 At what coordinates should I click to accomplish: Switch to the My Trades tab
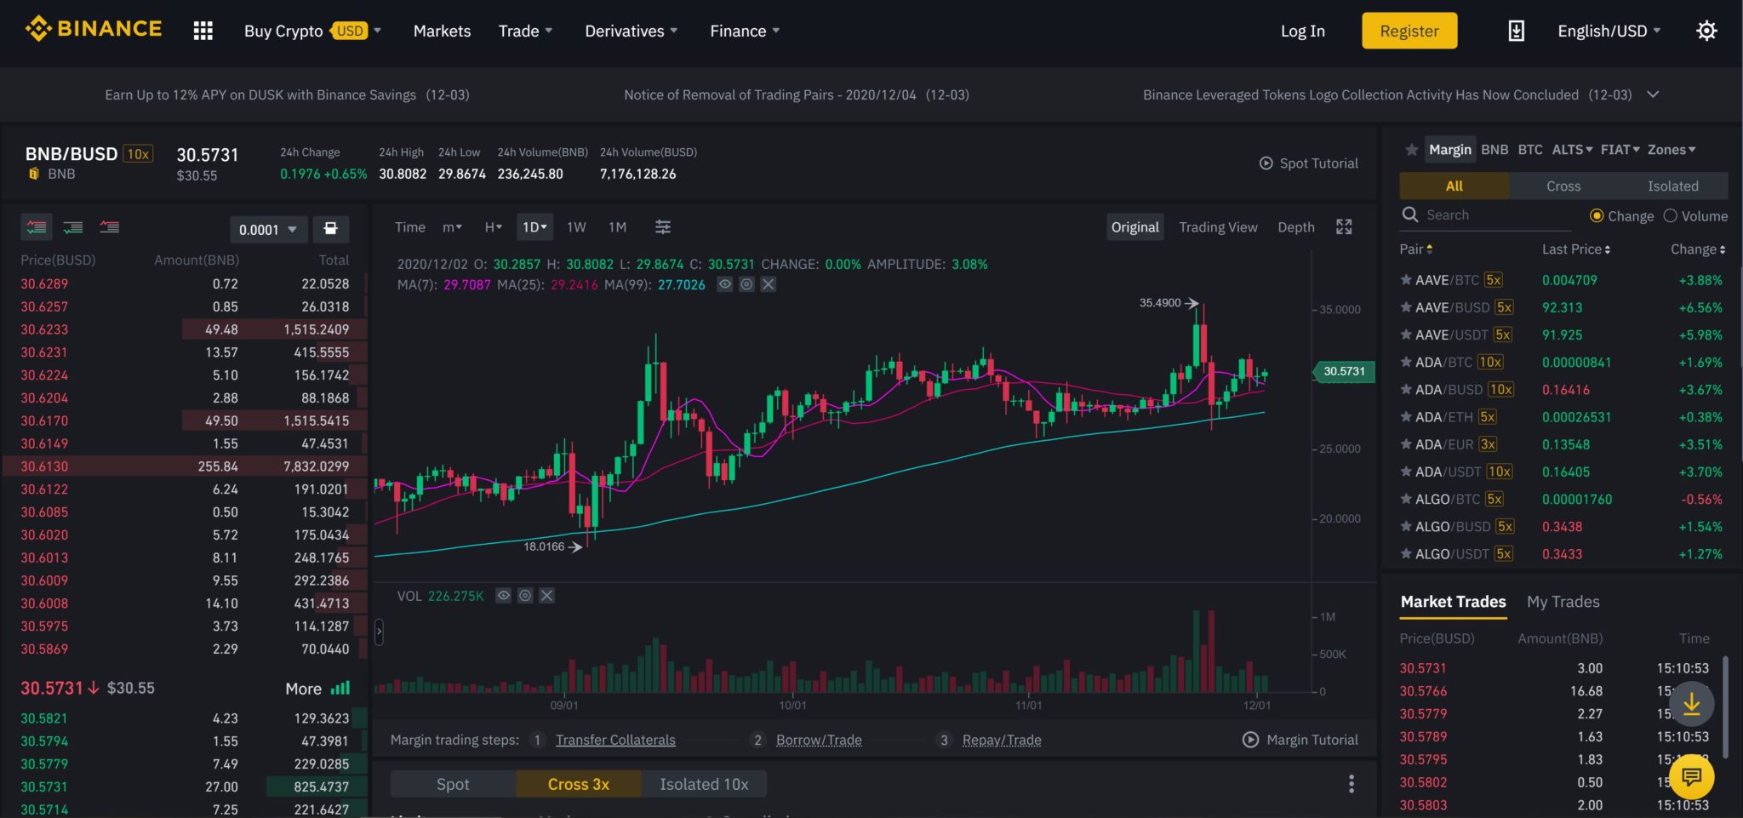1563,601
